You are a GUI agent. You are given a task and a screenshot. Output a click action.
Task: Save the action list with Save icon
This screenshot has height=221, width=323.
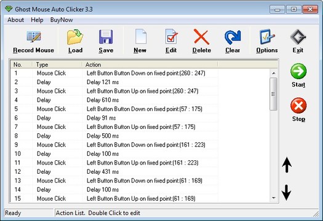106,37
